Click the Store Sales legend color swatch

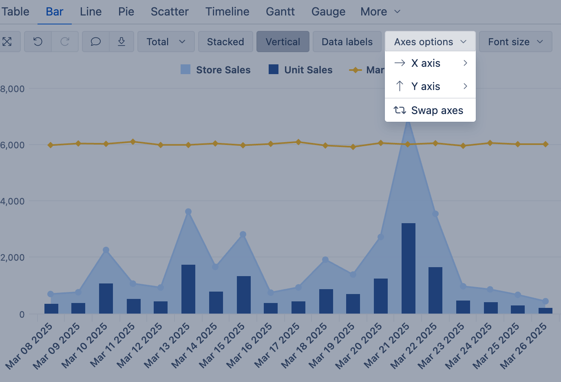pos(186,70)
